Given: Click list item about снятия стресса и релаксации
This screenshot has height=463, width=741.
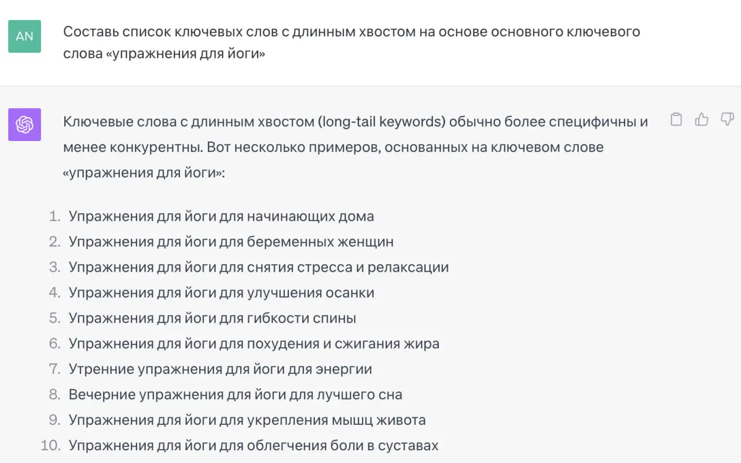Looking at the screenshot, I should pos(259,267).
